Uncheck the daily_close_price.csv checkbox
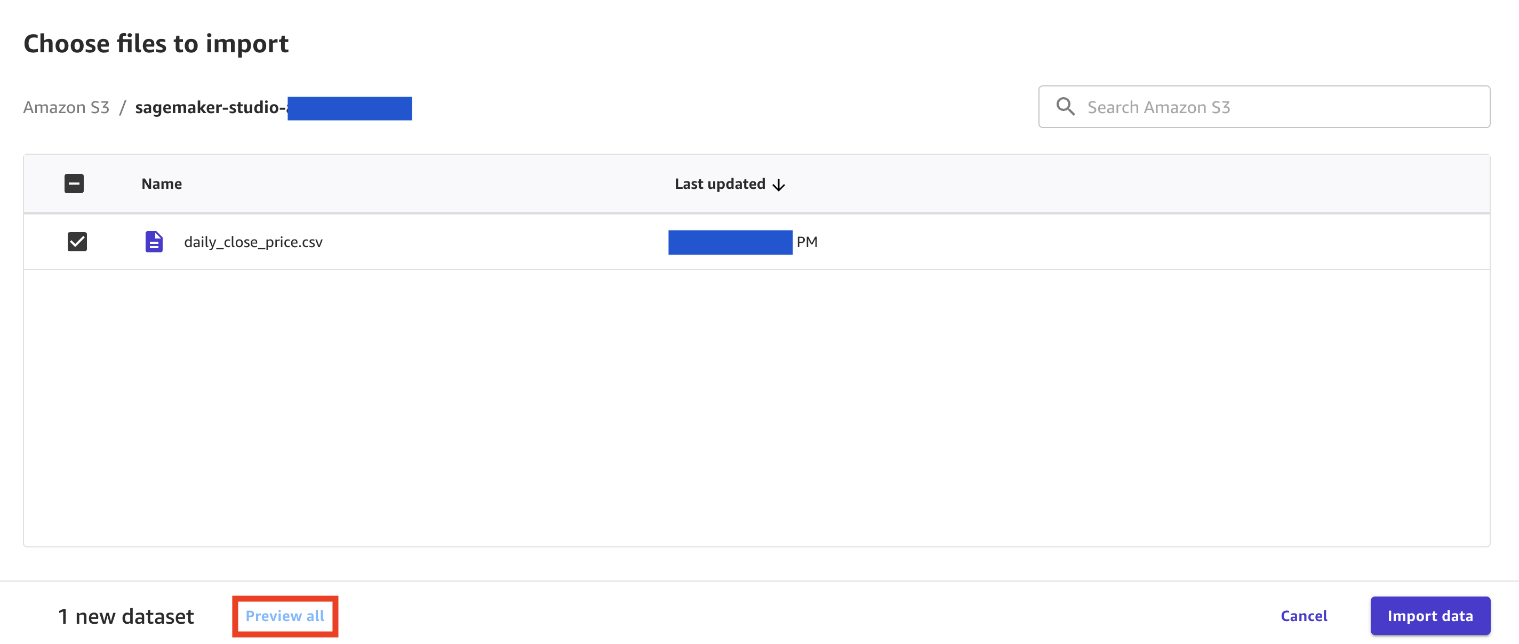This screenshot has height=644, width=1519. (x=77, y=242)
